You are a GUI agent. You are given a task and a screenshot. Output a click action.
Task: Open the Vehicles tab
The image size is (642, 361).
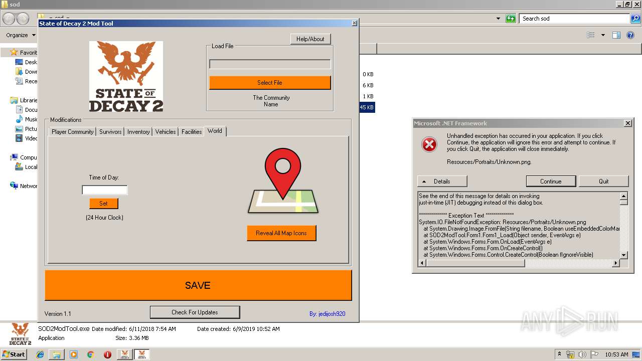click(166, 132)
